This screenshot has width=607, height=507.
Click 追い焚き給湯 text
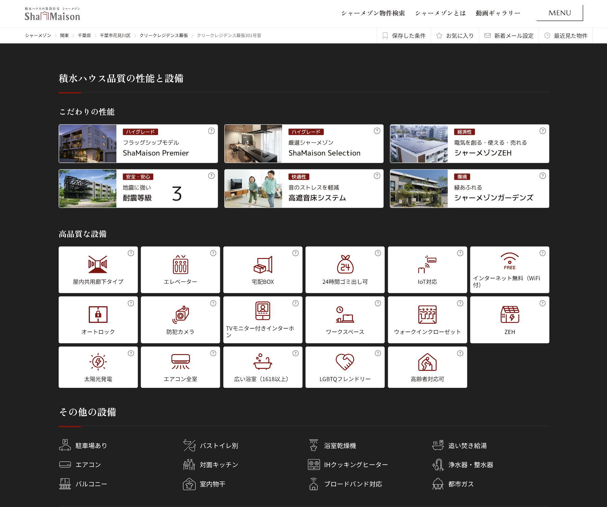tap(467, 446)
